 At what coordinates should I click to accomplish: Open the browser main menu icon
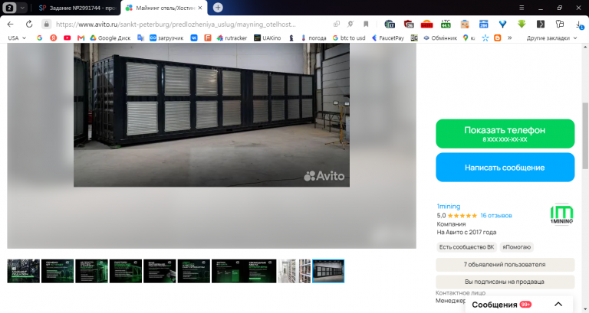coord(522,8)
